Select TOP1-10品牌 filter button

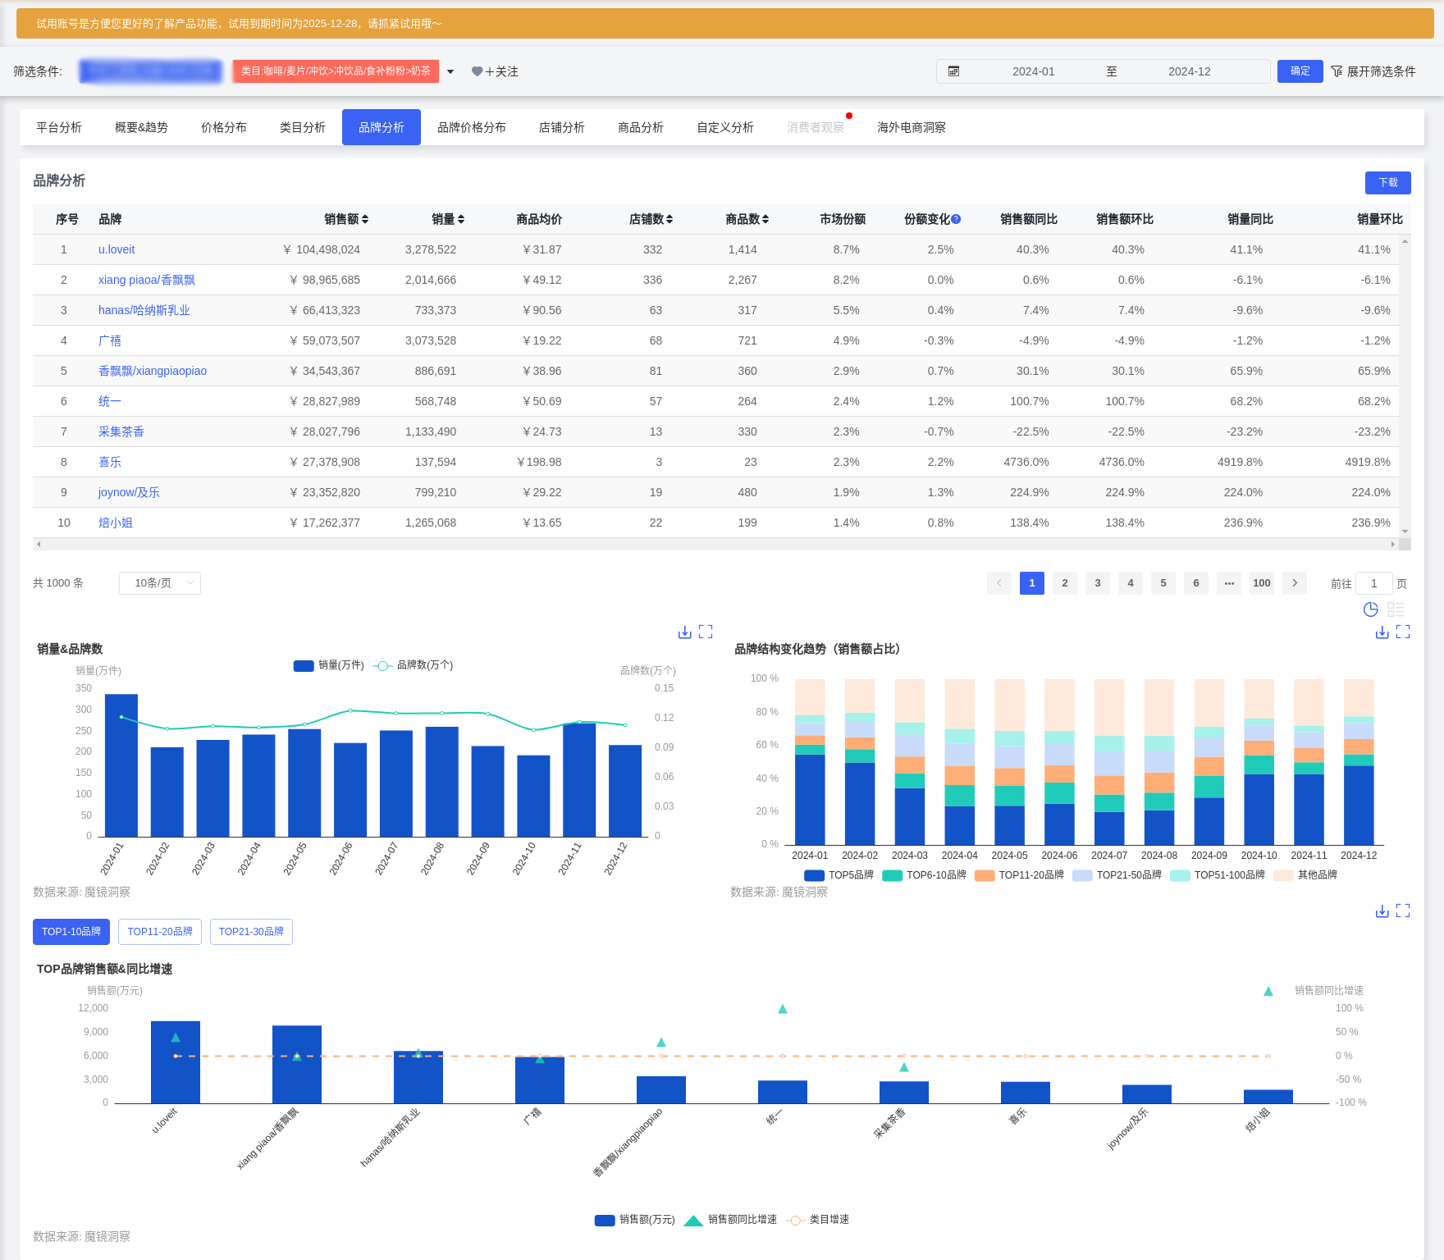pos(71,932)
